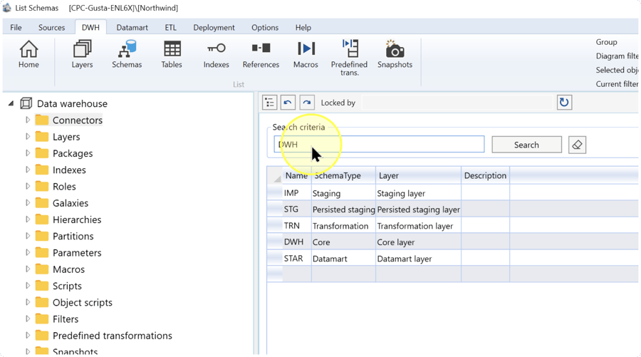The height and width of the screenshot is (357, 641).
Task: Open the File menu
Action: 16,27
